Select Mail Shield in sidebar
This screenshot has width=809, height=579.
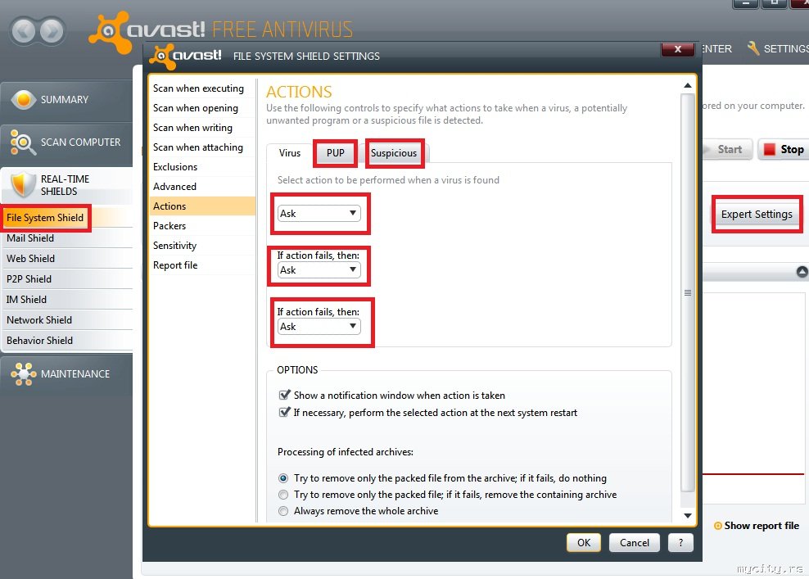point(66,238)
